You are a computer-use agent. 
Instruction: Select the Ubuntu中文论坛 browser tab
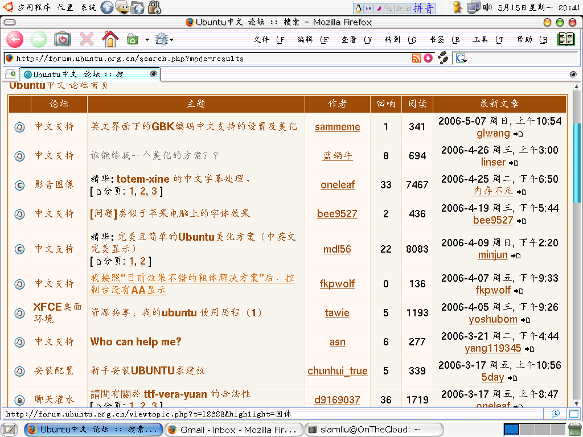point(89,74)
